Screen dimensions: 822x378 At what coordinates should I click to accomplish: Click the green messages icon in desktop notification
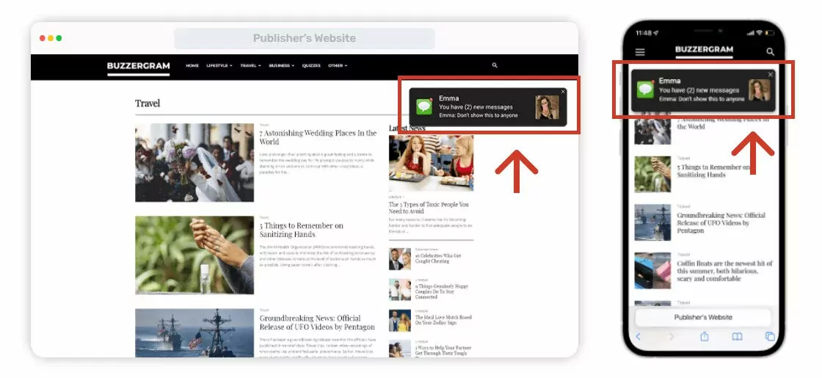(423, 107)
